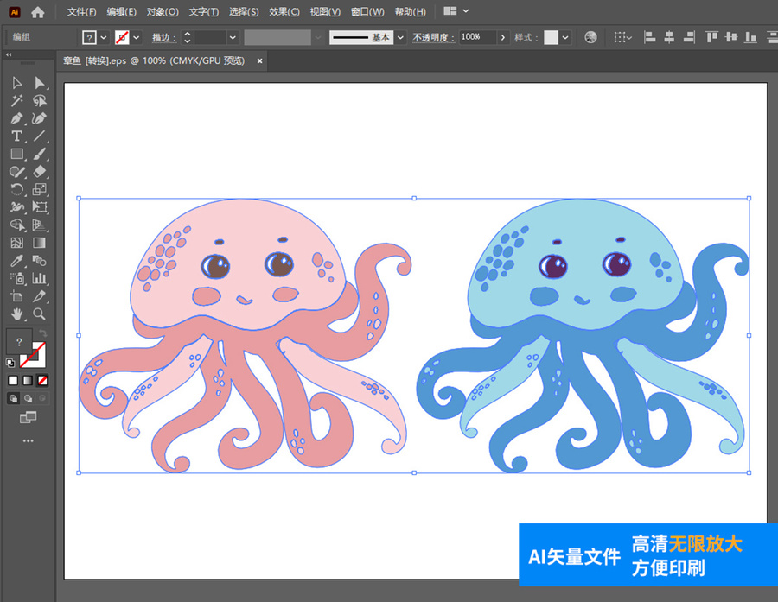Switch to the 章鱼 [转换].eps document tab

tap(154, 61)
